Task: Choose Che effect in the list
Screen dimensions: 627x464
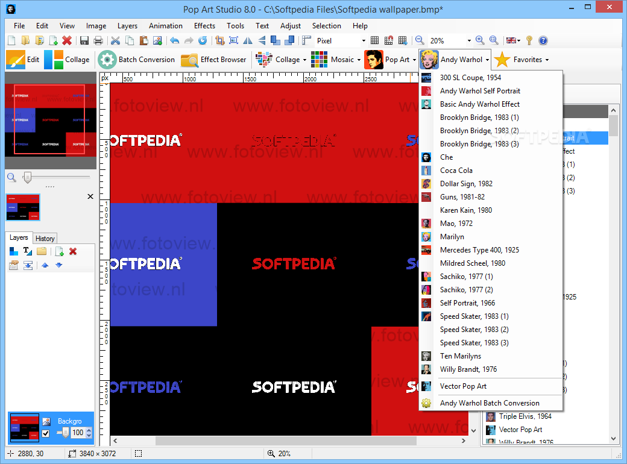Action: 491,157
